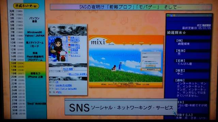Click the 友達希望 link

pyautogui.click(x=74, y=50)
